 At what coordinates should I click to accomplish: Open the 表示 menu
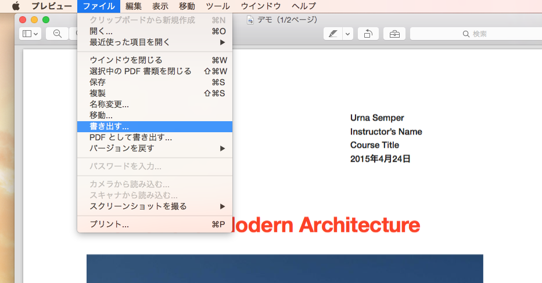pos(160,6)
